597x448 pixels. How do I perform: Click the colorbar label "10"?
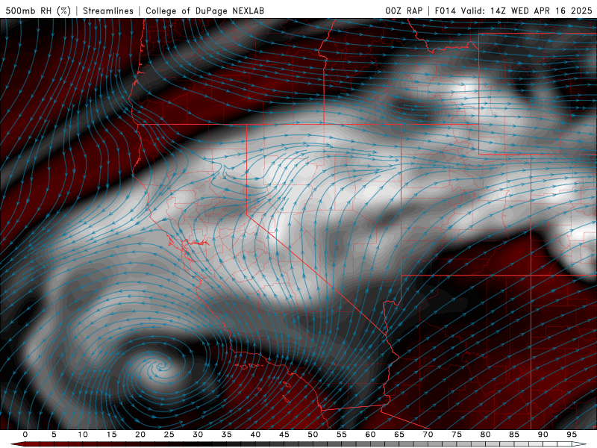click(83, 435)
